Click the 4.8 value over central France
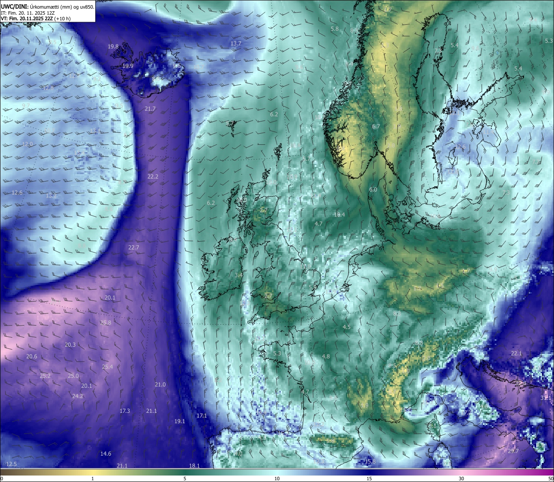Viewport: 554px width, 482px height. pos(326,357)
